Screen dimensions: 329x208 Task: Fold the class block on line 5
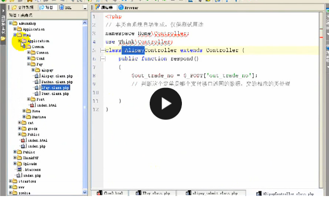(102, 50)
